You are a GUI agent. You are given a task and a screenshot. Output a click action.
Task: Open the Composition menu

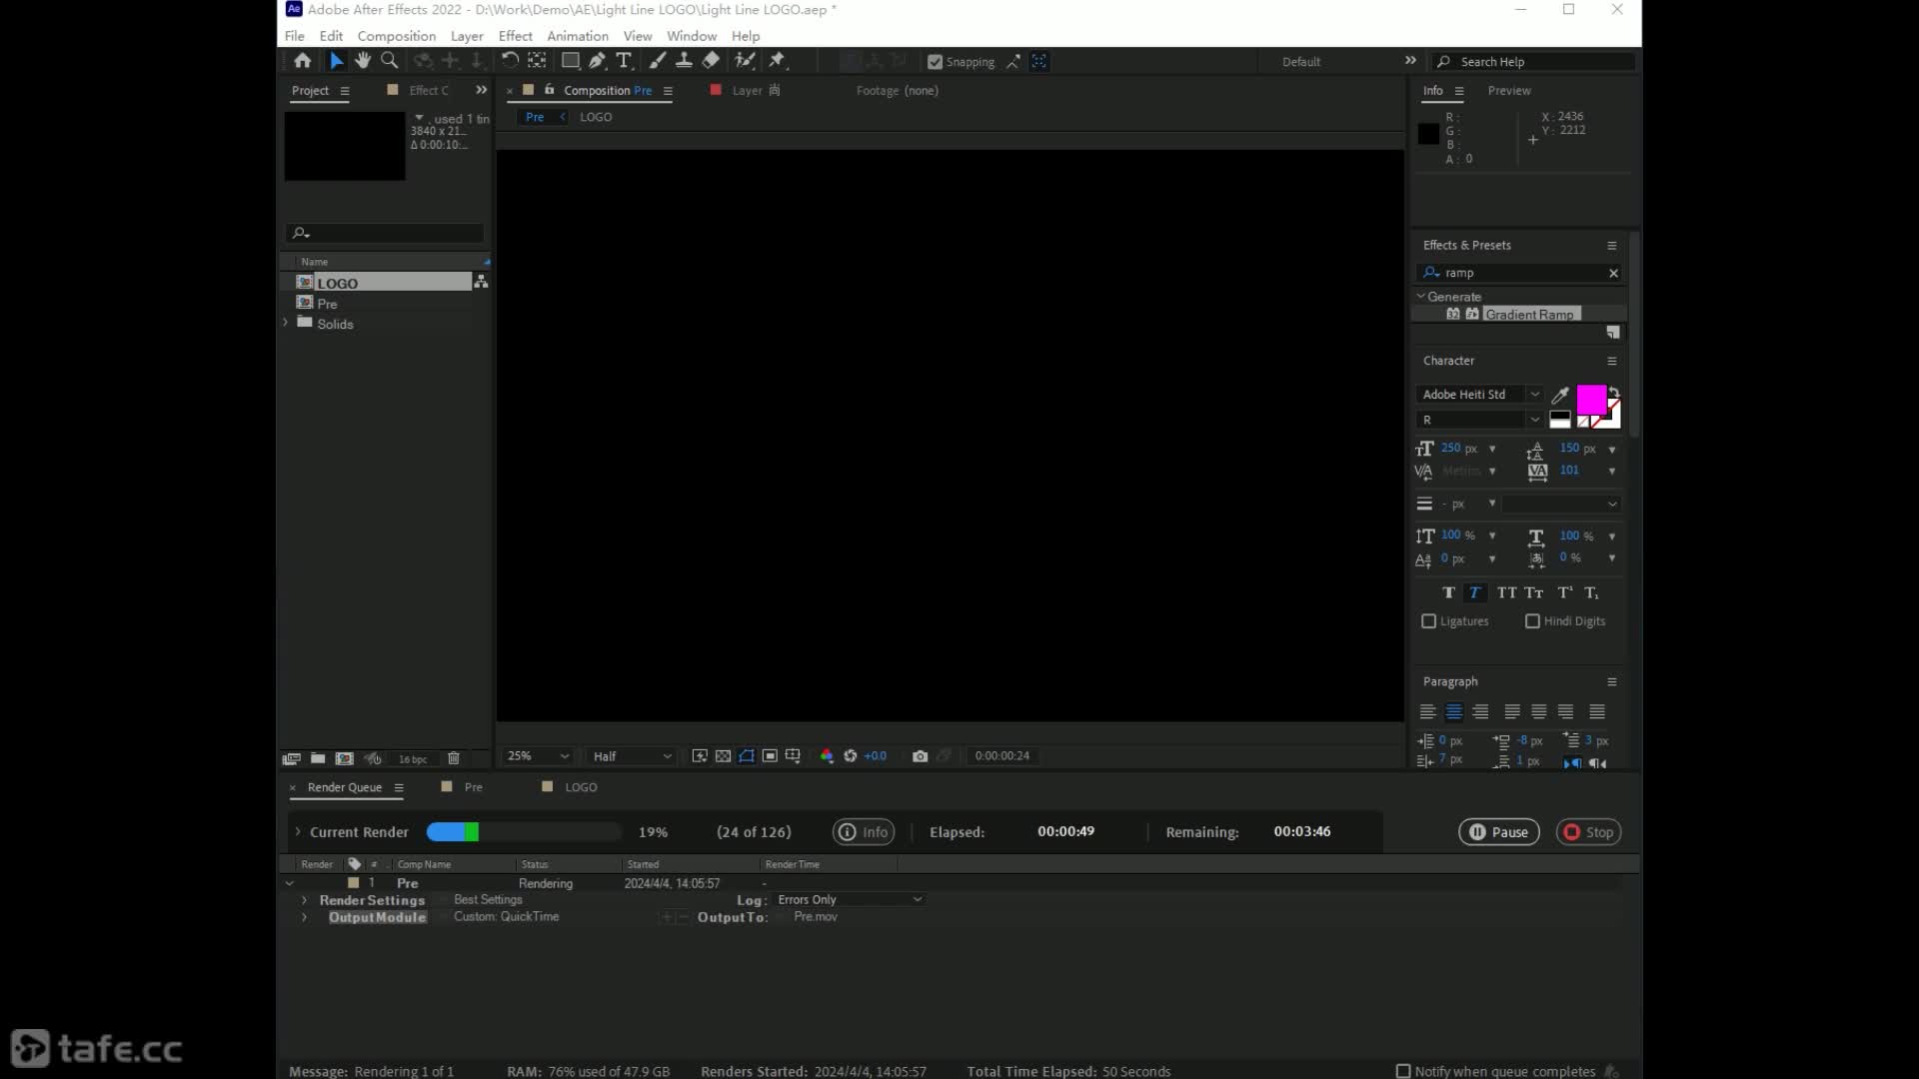[396, 36]
